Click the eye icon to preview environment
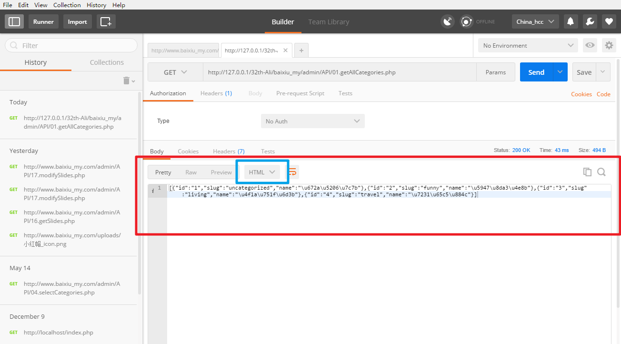 coord(590,45)
